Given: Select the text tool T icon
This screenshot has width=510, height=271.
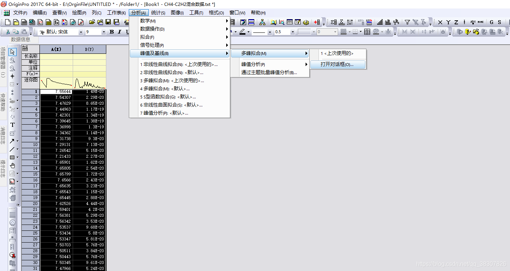Looking at the screenshot, I should point(13,125).
